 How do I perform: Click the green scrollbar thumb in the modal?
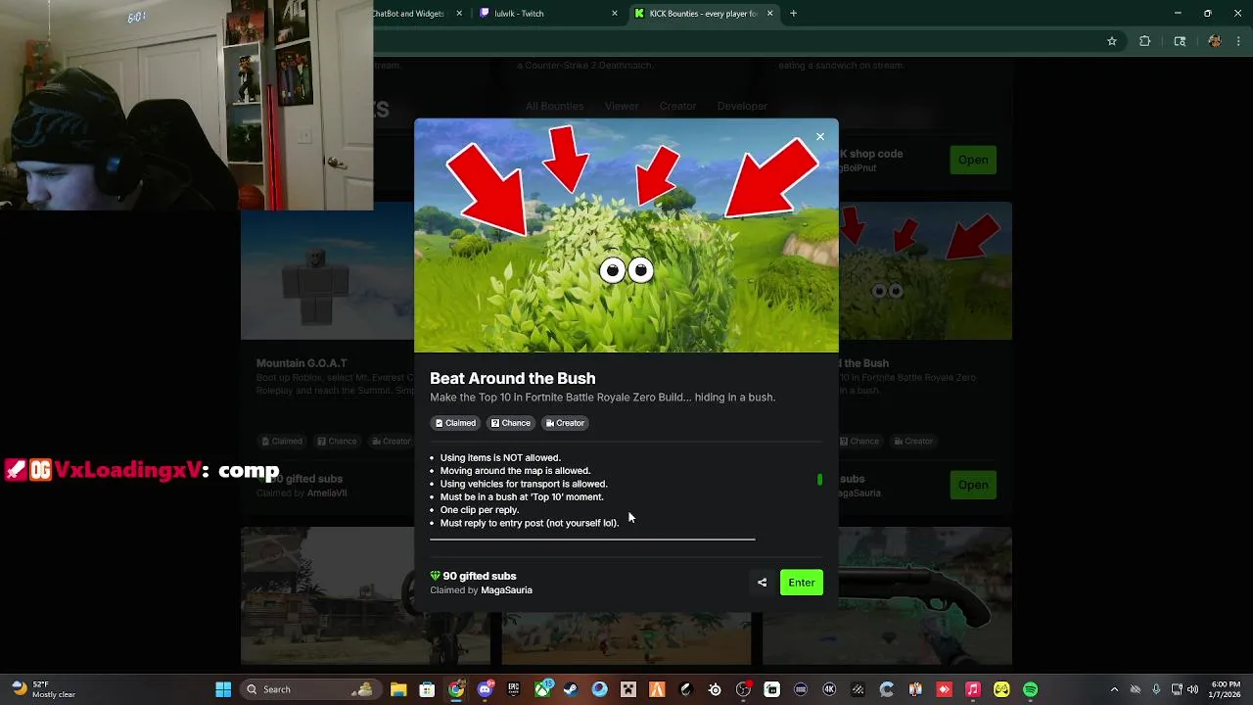click(819, 480)
